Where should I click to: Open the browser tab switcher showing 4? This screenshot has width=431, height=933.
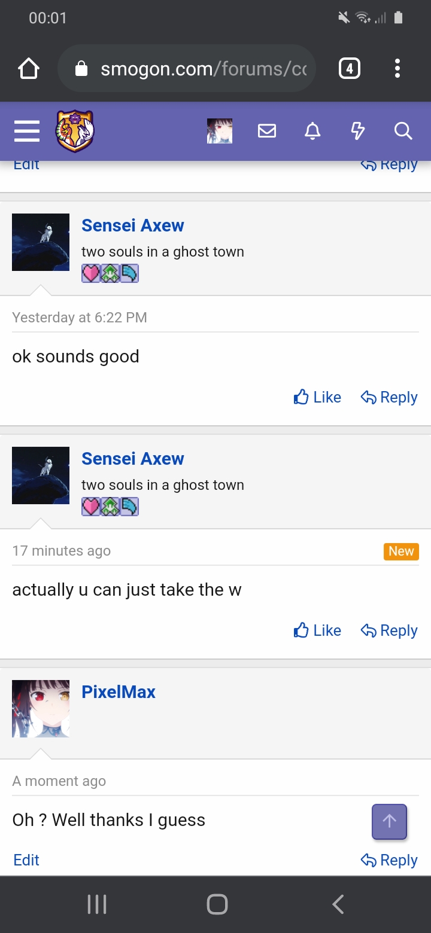(350, 69)
